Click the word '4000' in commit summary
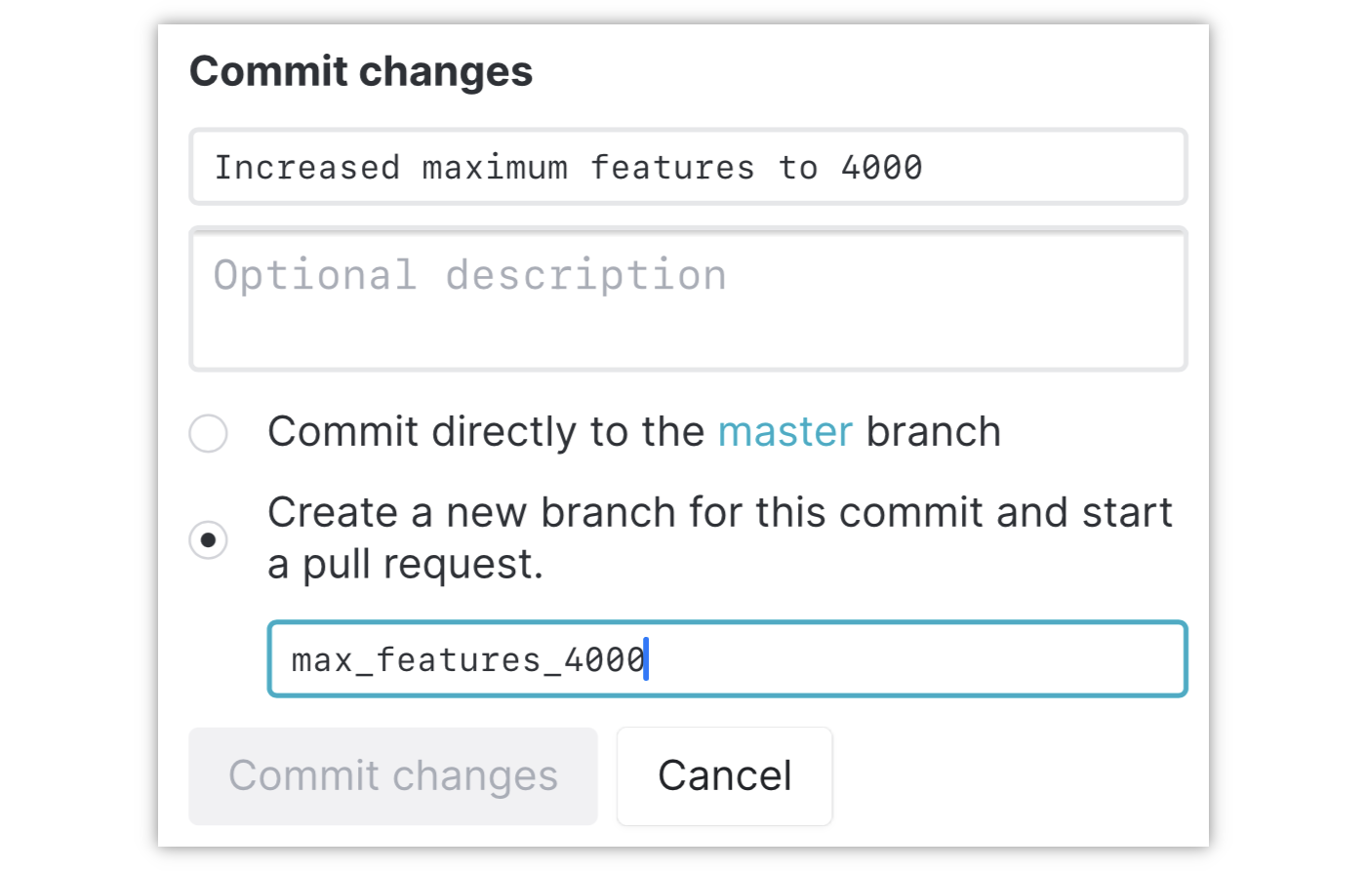The width and height of the screenshot is (1366, 871). click(882, 167)
